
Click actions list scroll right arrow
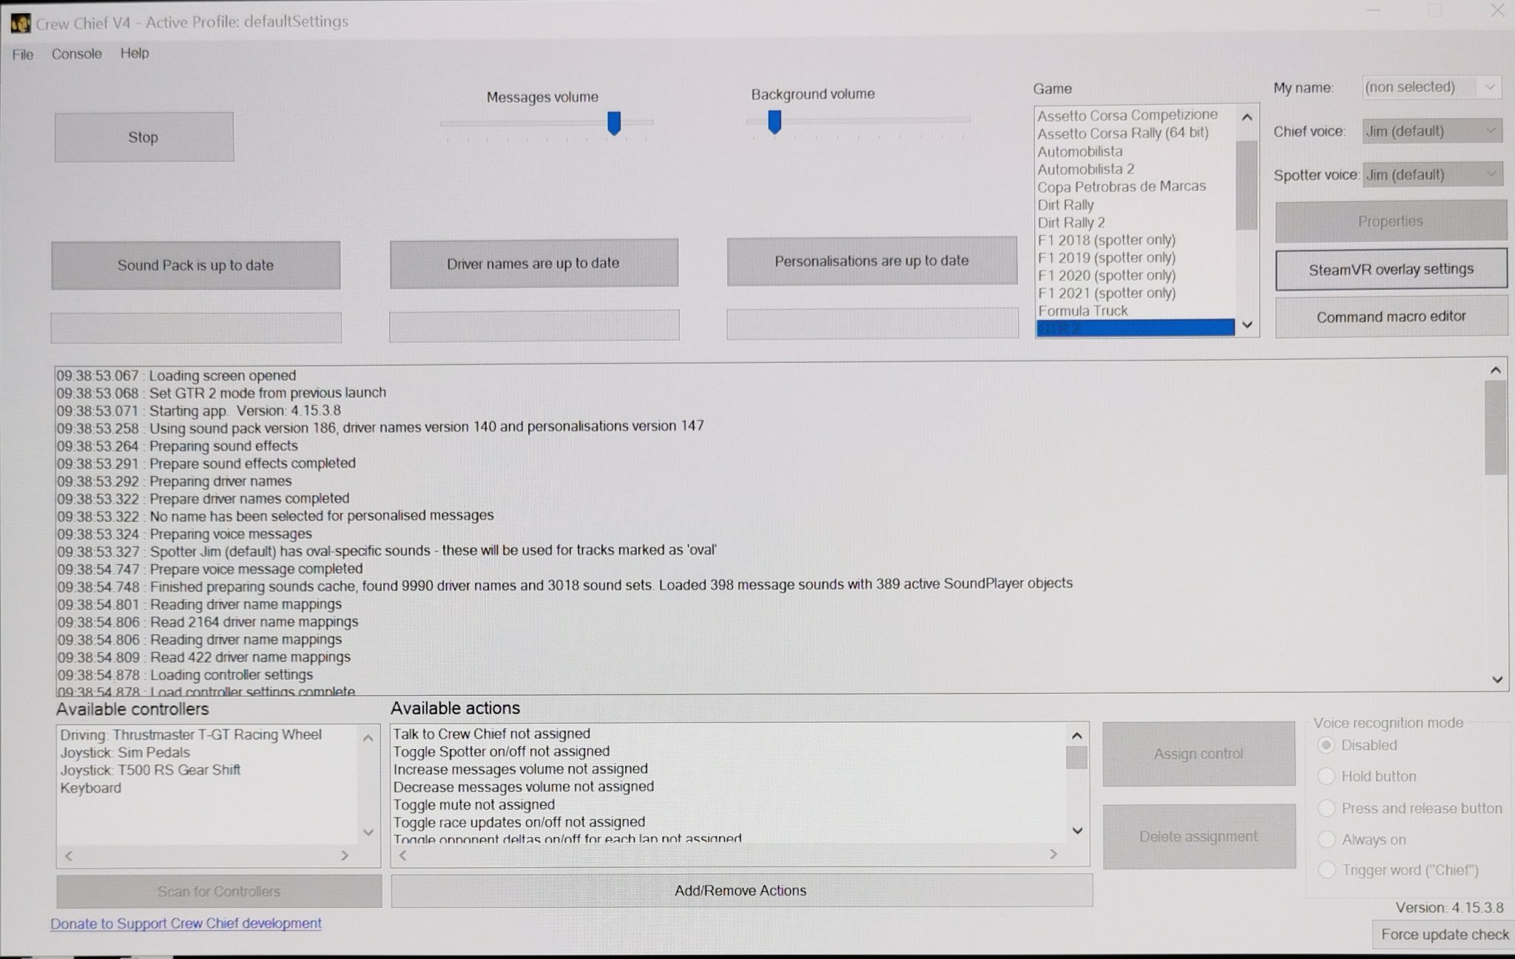[1053, 855]
